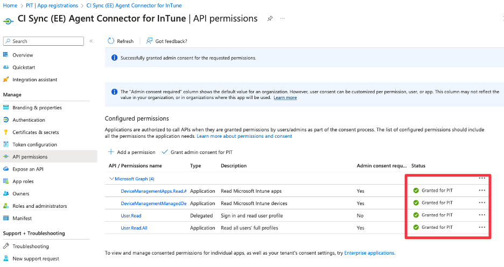Click the New support request icon
This screenshot has height=267, width=504.
point(6,258)
